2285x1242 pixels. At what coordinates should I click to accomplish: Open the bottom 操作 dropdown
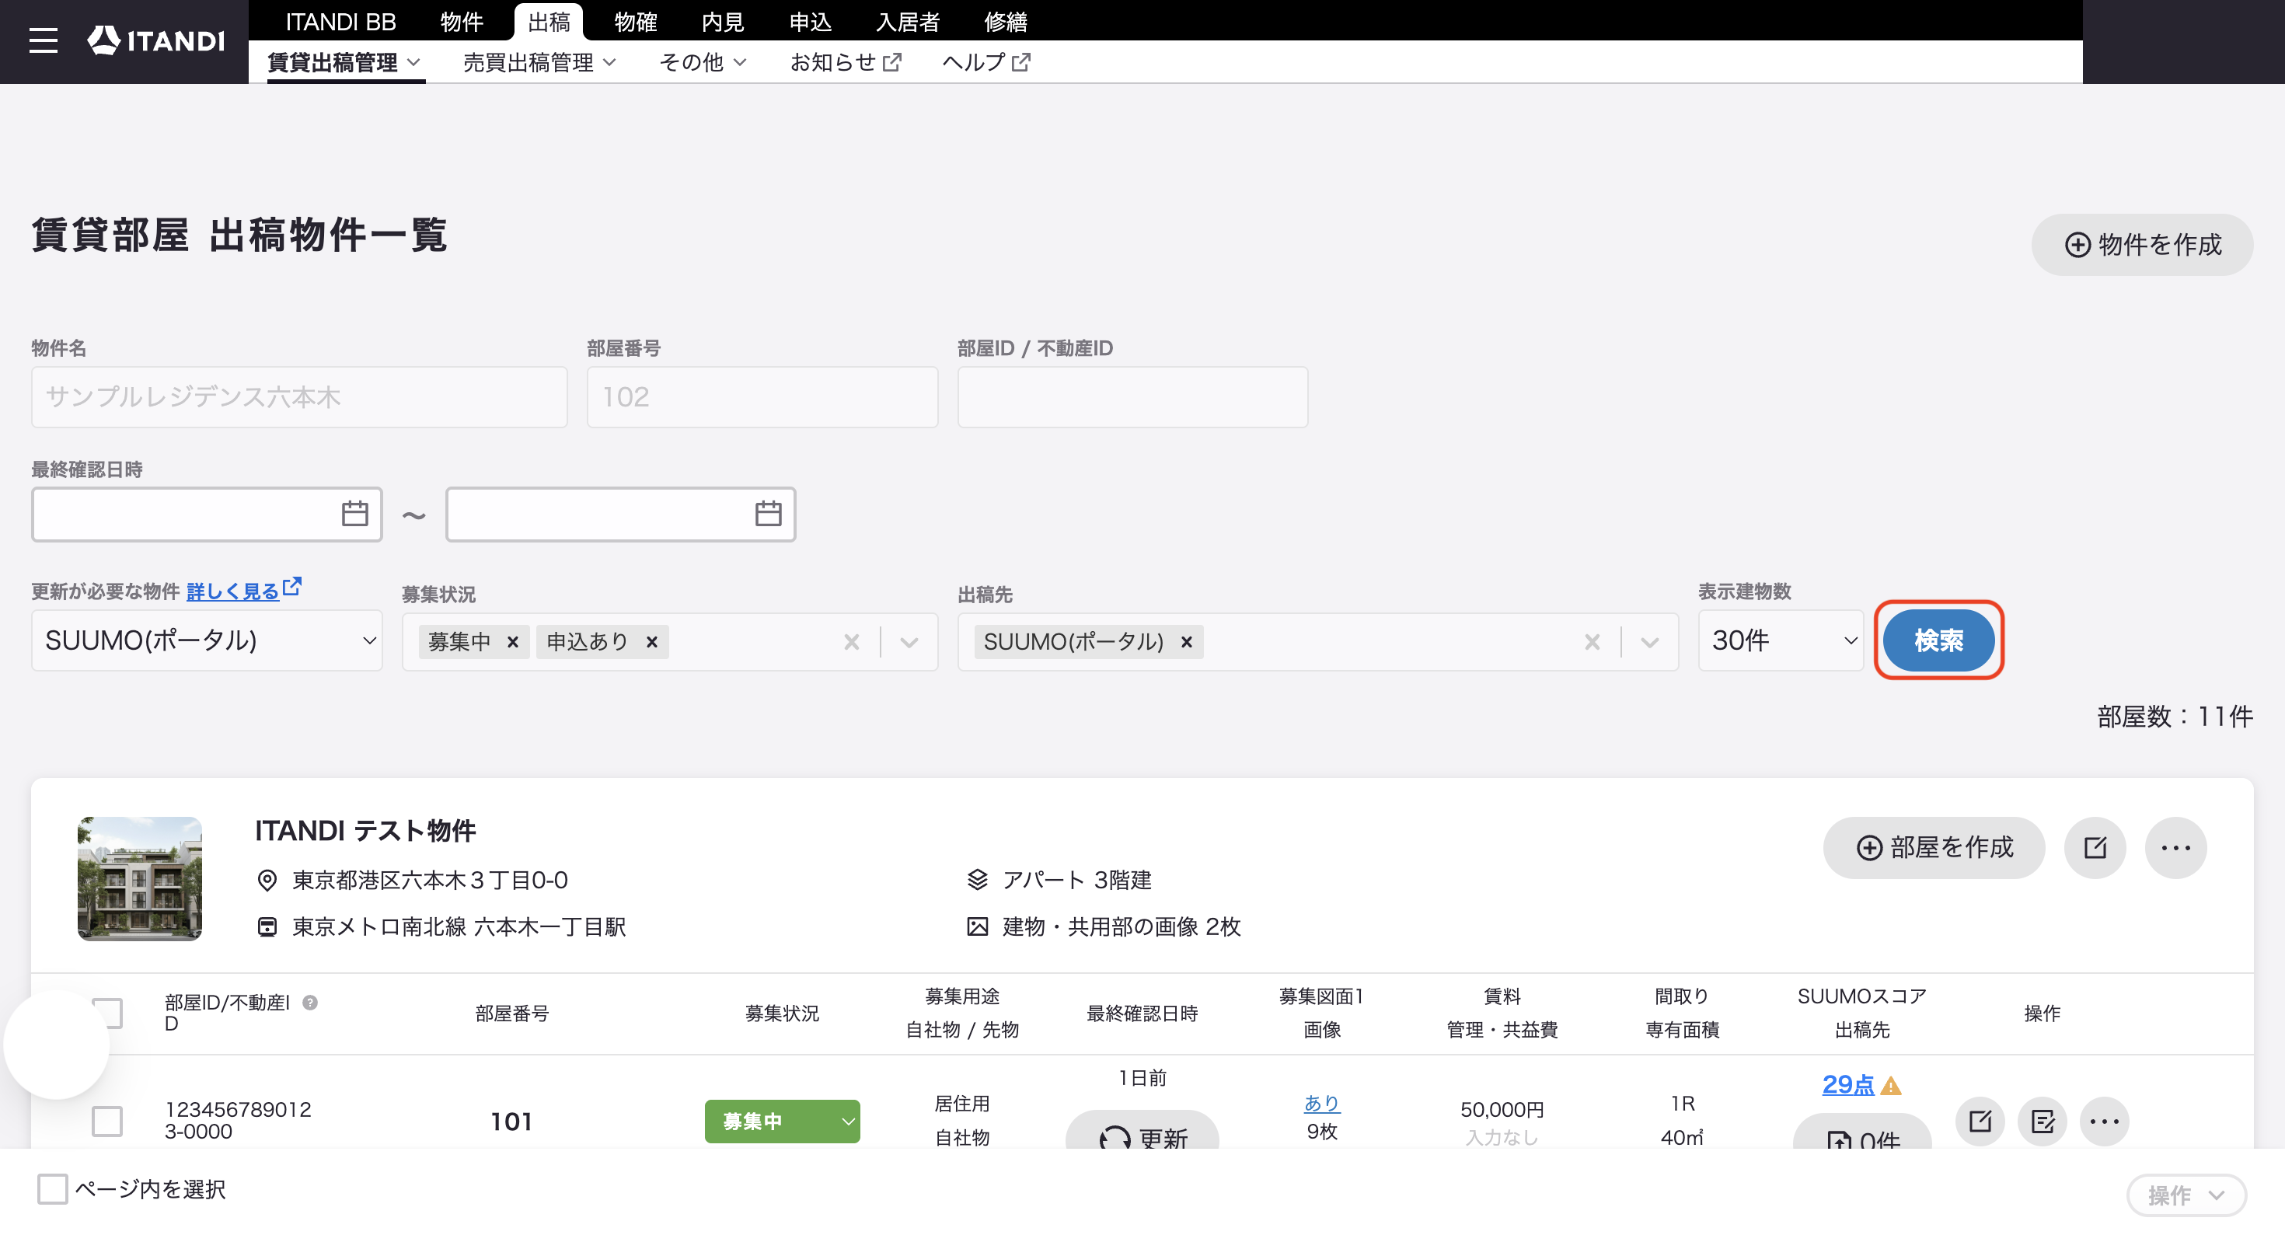pyautogui.click(x=2186, y=1195)
